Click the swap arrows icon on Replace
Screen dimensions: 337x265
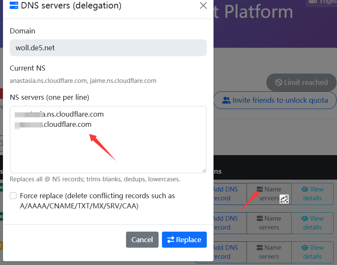pyautogui.click(x=171, y=240)
